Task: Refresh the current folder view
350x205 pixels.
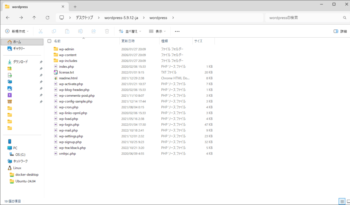Action: click(x=48, y=18)
